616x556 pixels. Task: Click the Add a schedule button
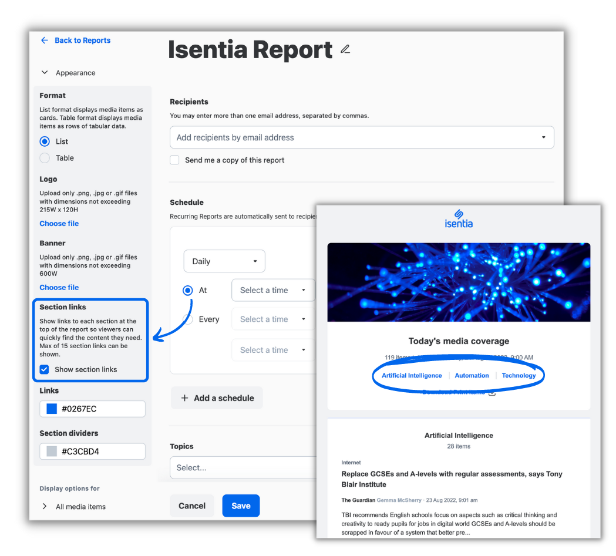(x=217, y=398)
